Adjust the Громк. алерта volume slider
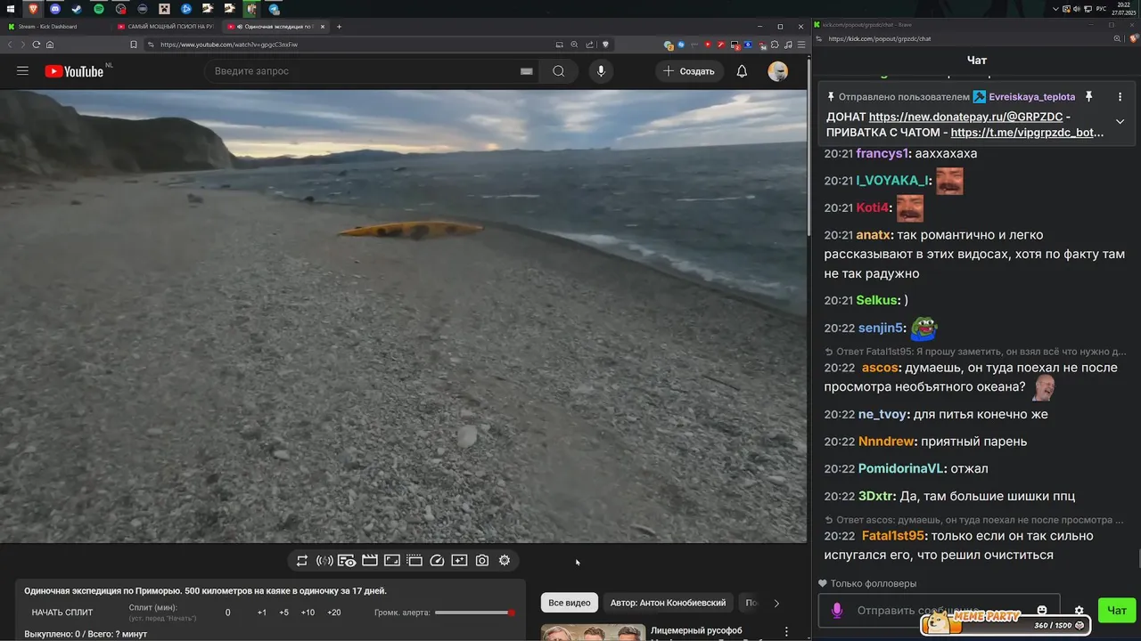The height and width of the screenshot is (641, 1141). click(475, 613)
